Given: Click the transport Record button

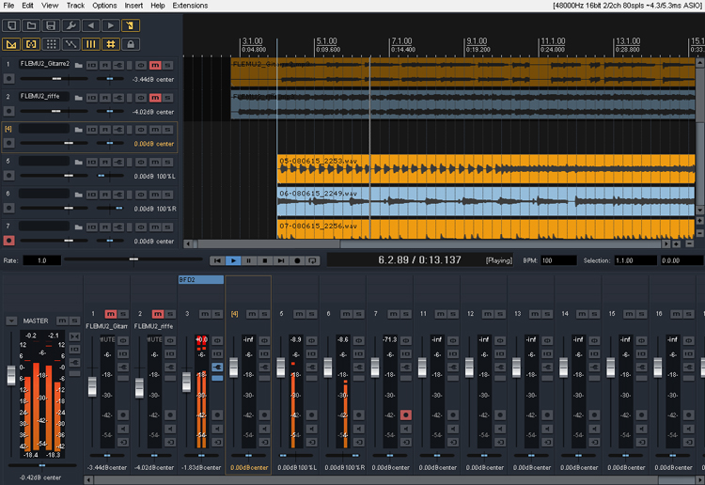Looking at the screenshot, I should pyautogui.click(x=297, y=260).
